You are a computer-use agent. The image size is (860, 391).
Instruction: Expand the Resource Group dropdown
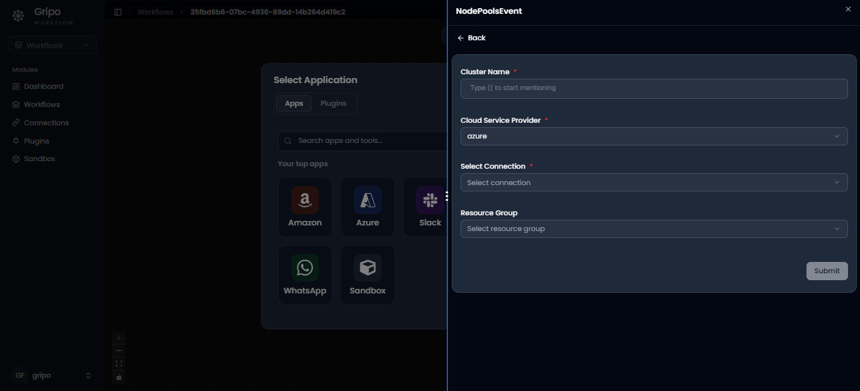click(654, 229)
